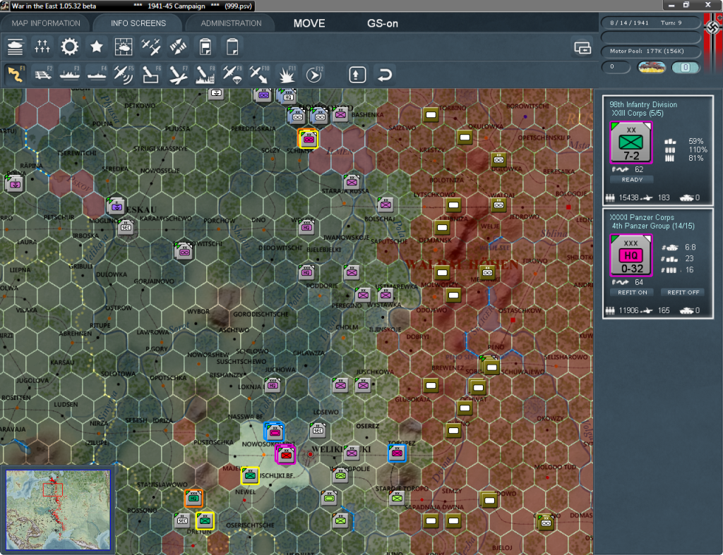Click the GS-on label
Viewport: 723px width, 555px height.
coord(382,23)
